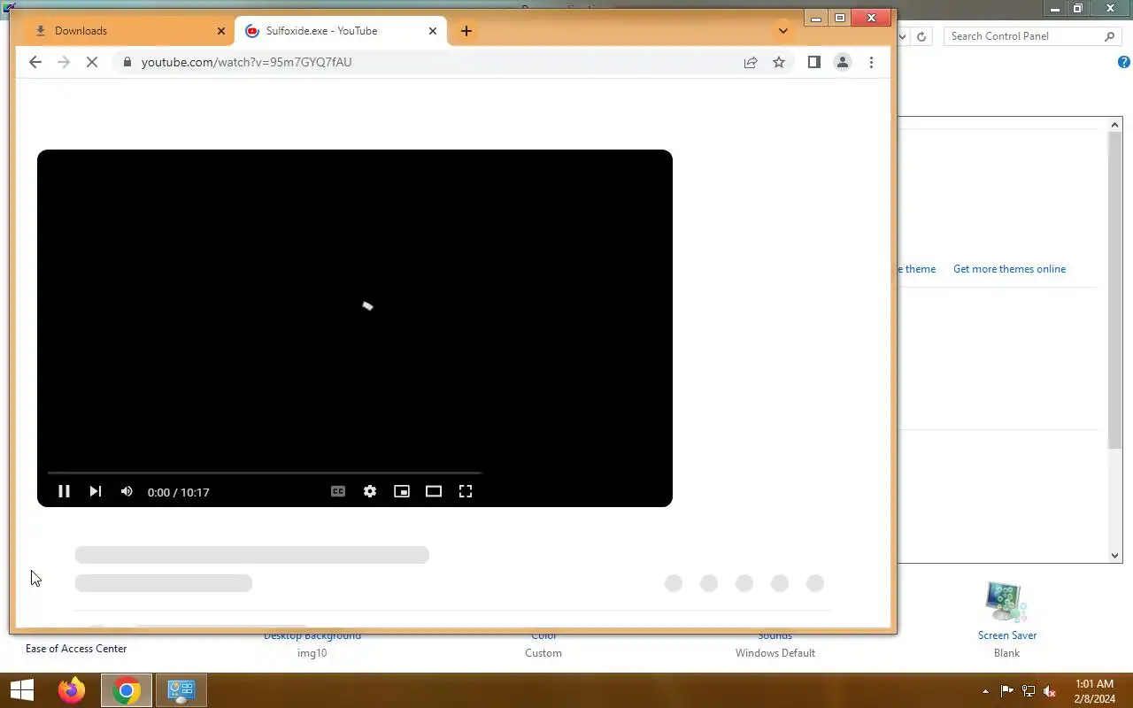The width and height of the screenshot is (1133, 708).
Task: Close the Downloads tab
Action: (221, 31)
